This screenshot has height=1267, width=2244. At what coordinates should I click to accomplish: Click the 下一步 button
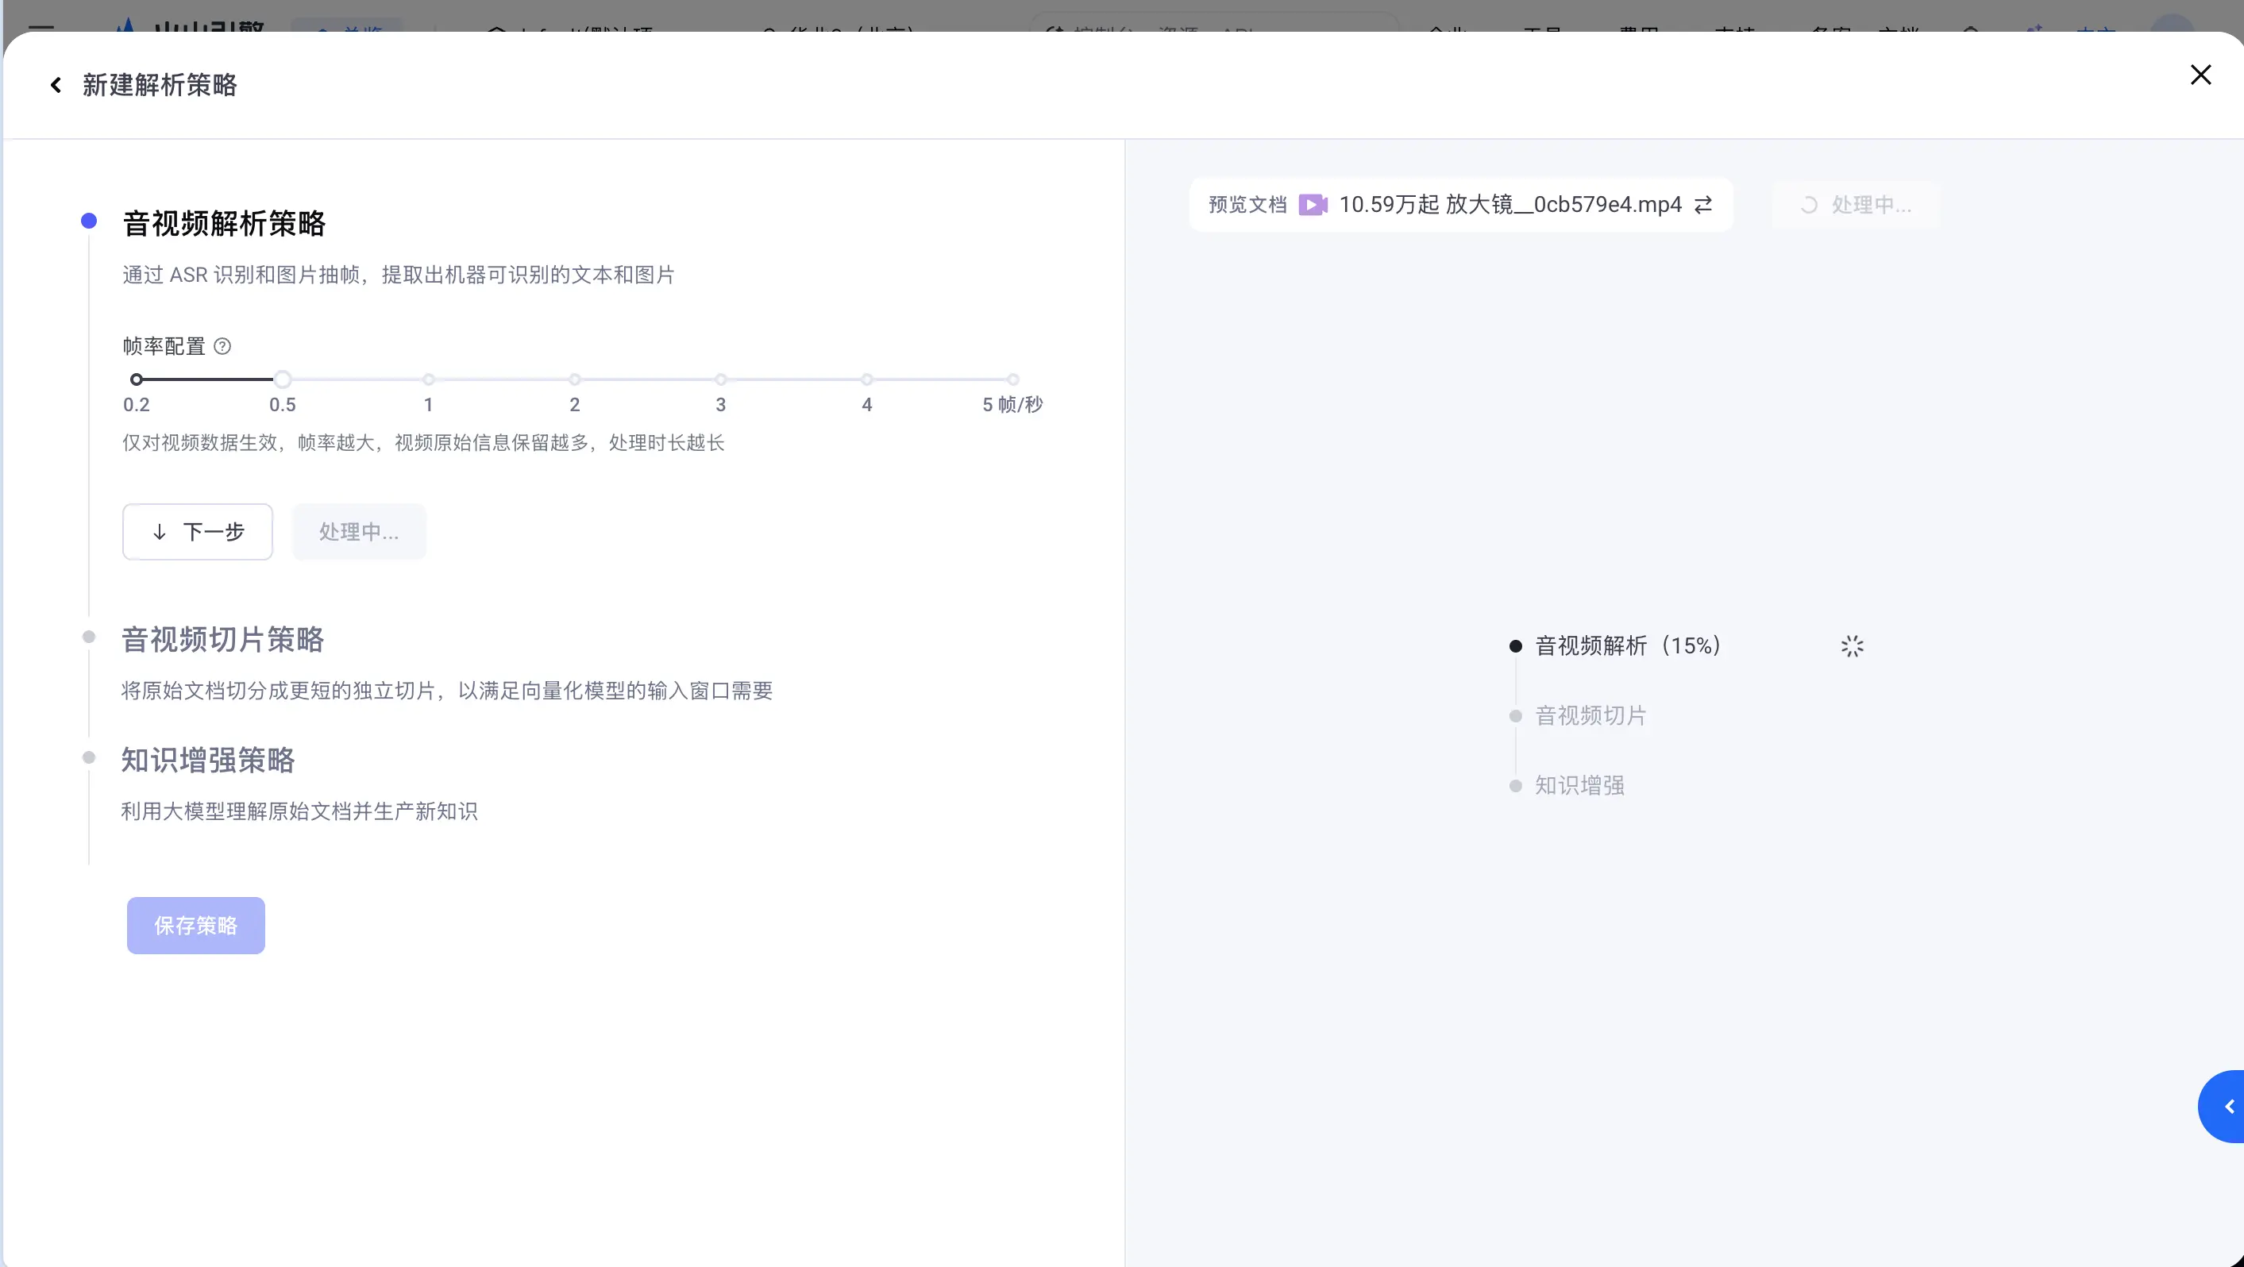point(198,532)
